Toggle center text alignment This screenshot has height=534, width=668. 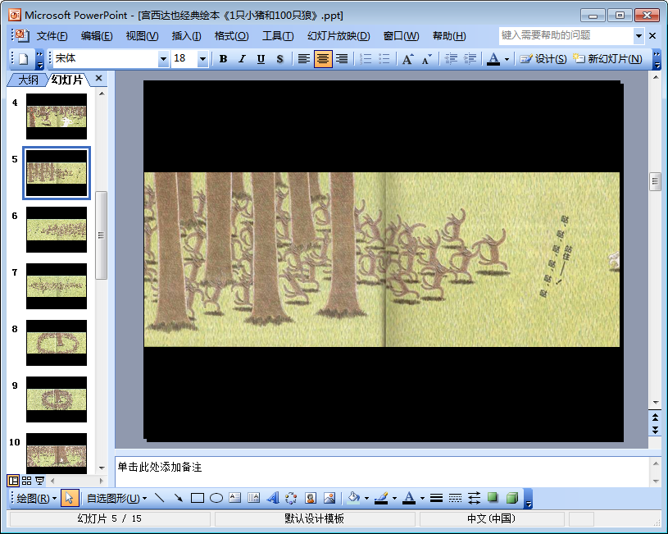323,59
